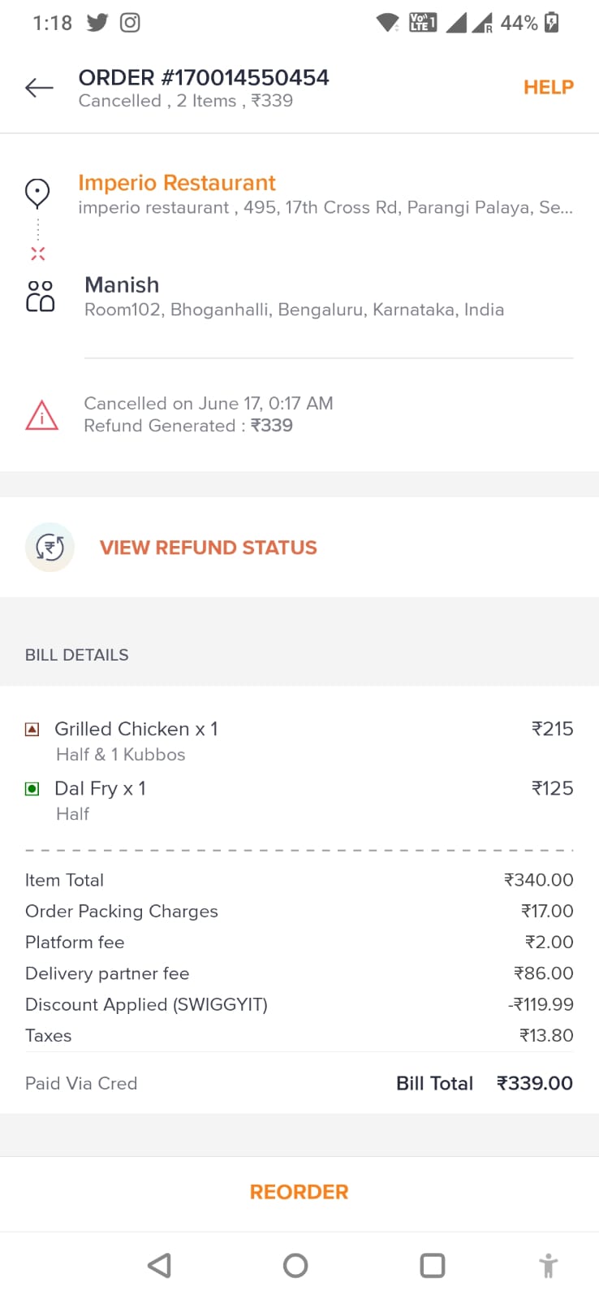Open Imperio Restaurant name link
The height and width of the screenshot is (1300, 599).
pos(177,183)
